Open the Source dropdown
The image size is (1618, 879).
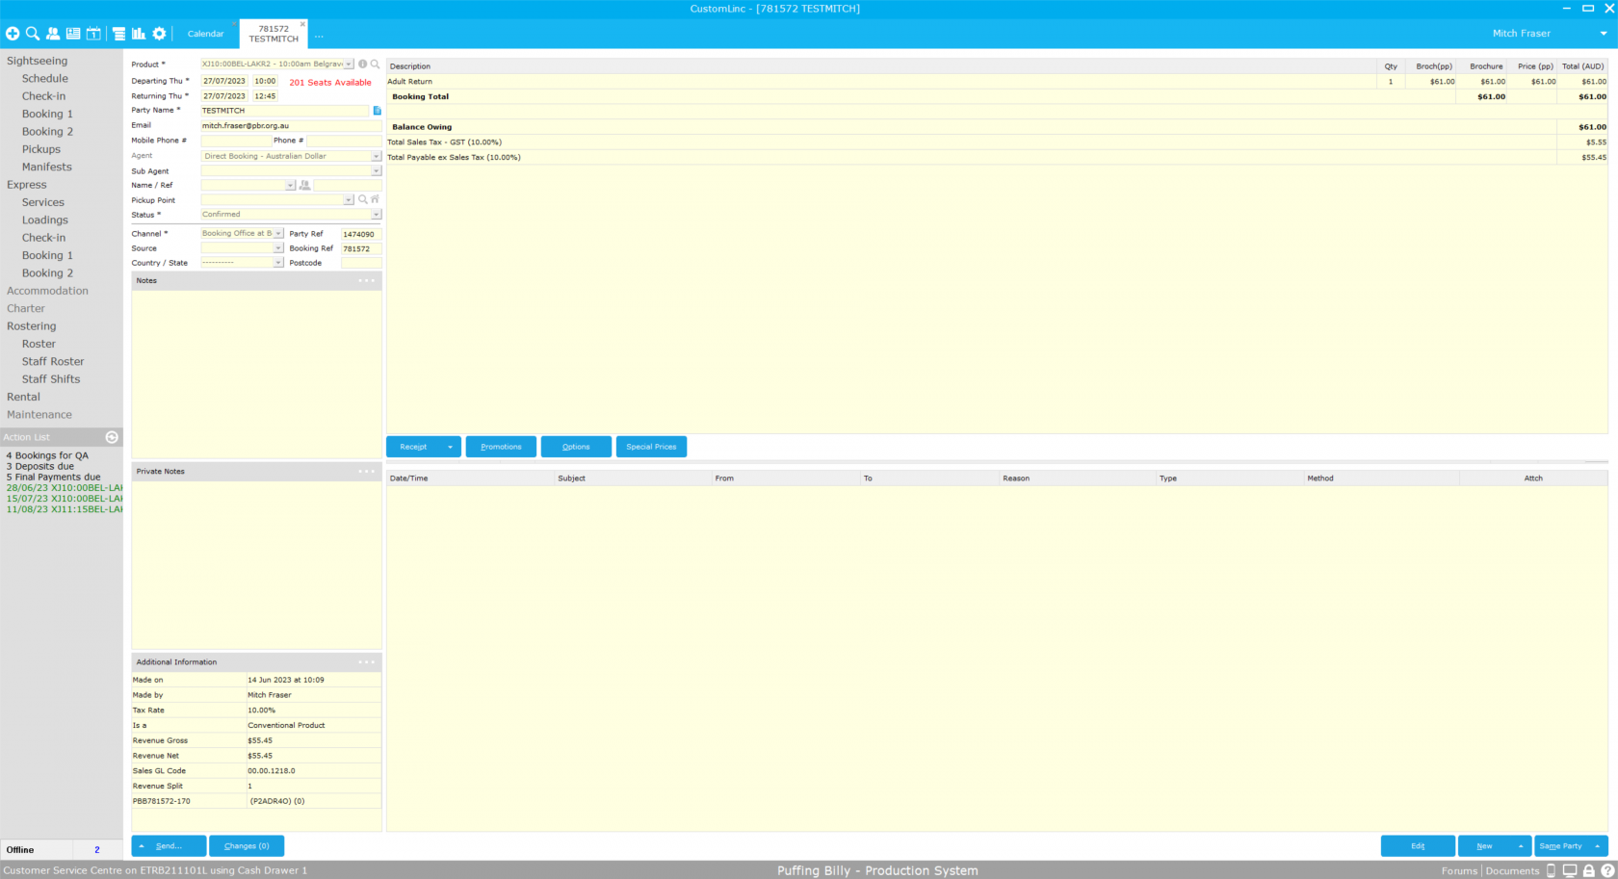(278, 248)
